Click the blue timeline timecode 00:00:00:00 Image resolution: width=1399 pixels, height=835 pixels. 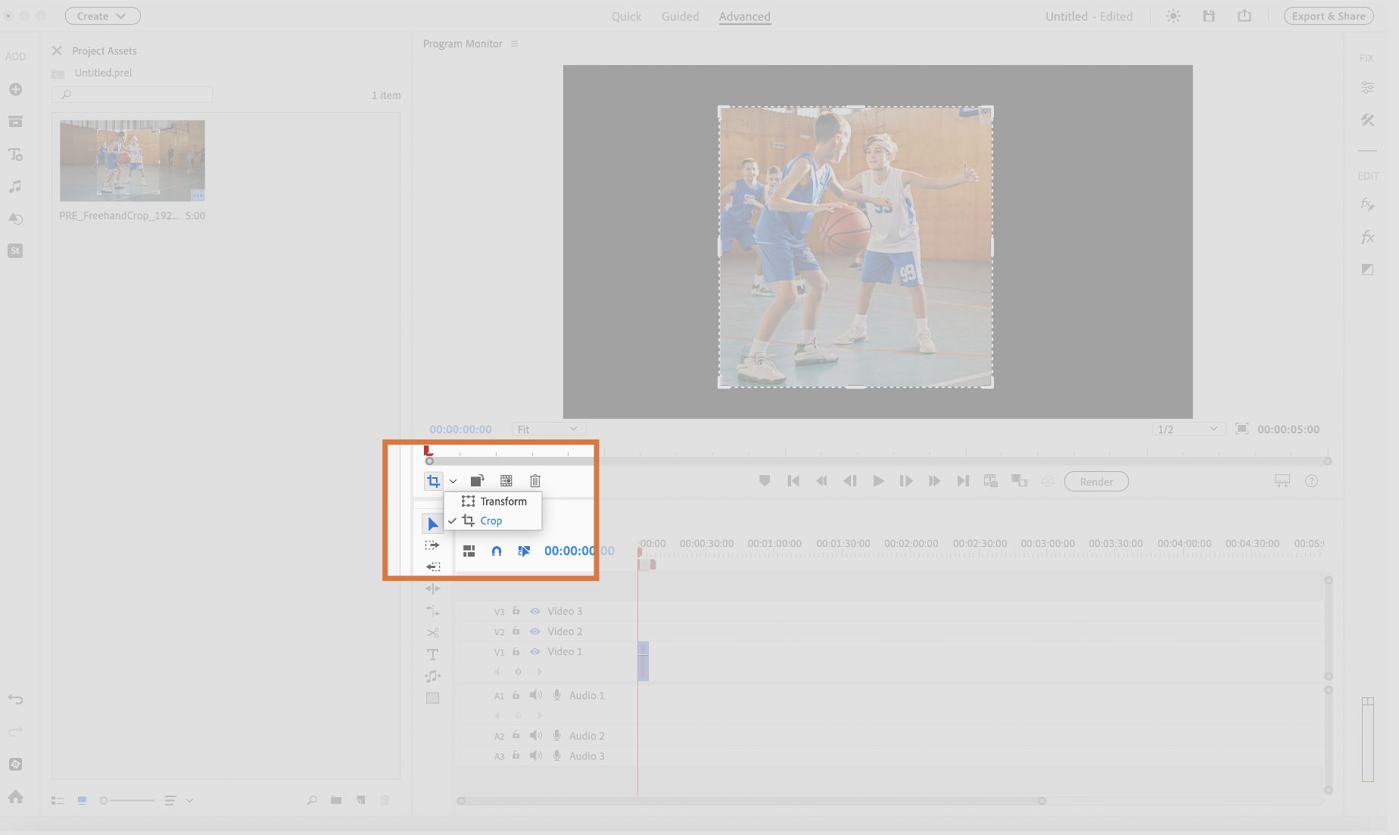579,551
